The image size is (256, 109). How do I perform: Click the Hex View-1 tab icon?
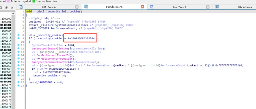pyautogui.click(x=151, y=7)
